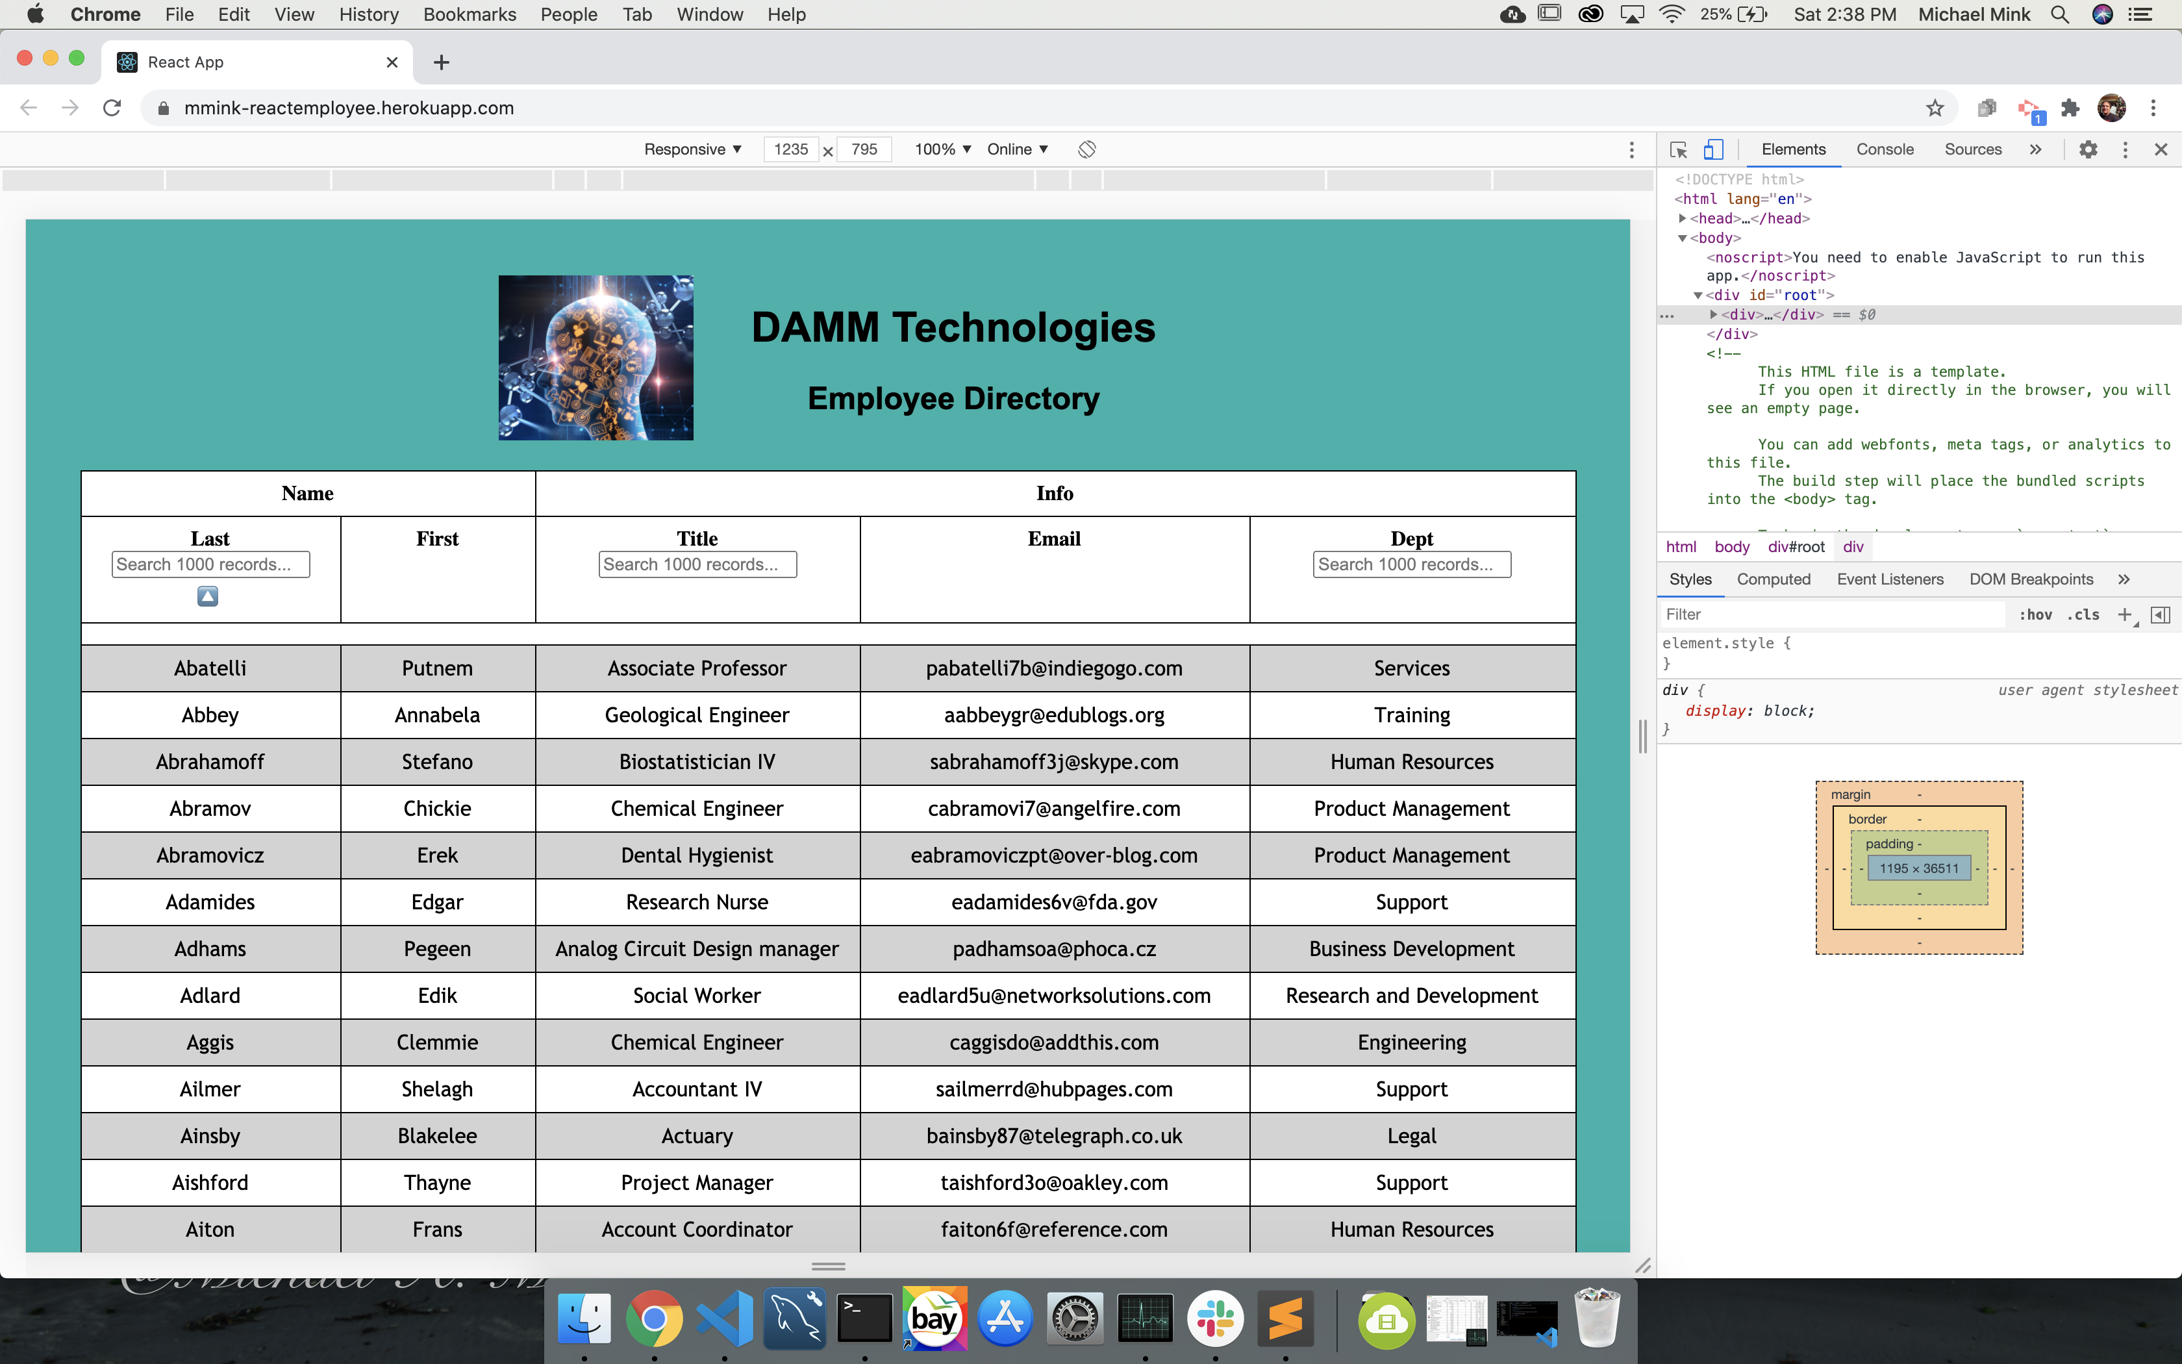Reload the page
The width and height of the screenshot is (2182, 1364).
[112, 108]
